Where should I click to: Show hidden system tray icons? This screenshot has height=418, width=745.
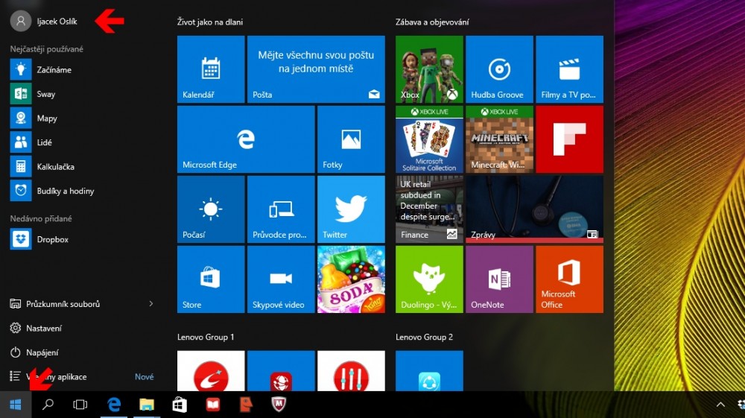point(720,405)
